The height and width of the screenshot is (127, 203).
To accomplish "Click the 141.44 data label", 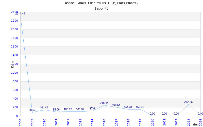I will point(44,107).
